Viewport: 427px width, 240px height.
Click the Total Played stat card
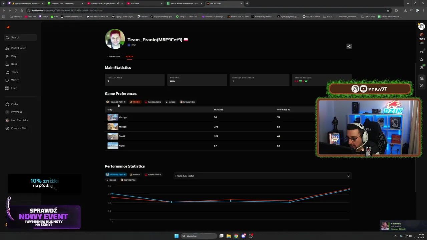pos(134,80)
